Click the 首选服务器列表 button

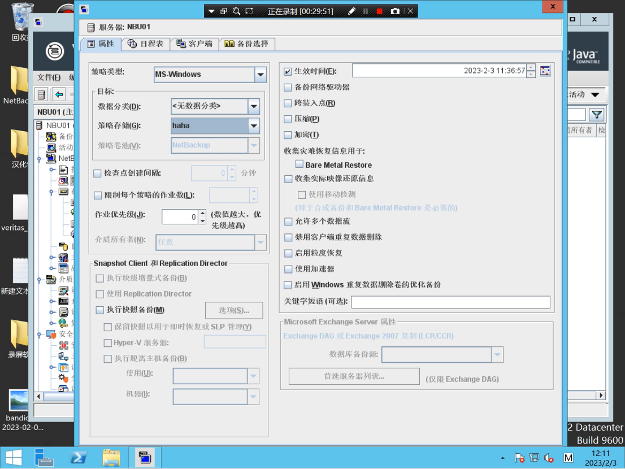(x=354, y=376)
